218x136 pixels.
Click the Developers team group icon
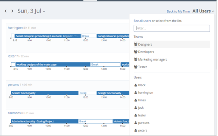[x=135, y=52]
